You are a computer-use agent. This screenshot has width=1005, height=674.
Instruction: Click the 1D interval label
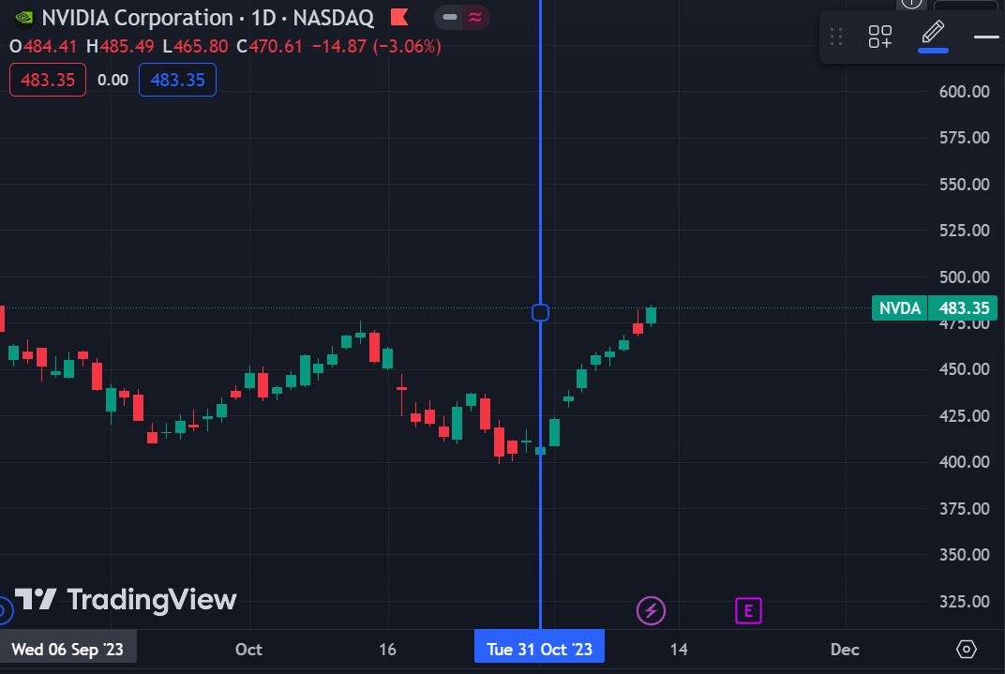pos(263,18)
